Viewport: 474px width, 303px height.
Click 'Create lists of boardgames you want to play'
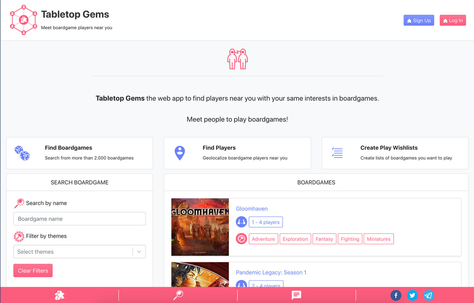click(x=406, y=158)
